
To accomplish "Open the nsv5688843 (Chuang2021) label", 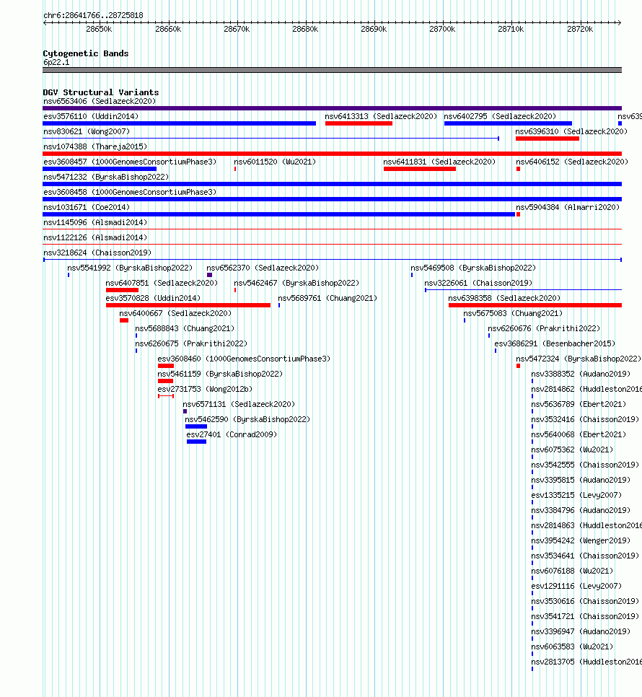I will point(185,328).
